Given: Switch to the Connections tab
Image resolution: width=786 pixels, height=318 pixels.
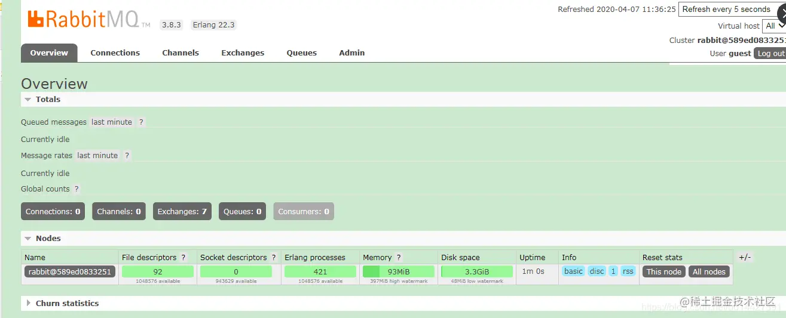Looking at the screenshot, I should [115, 53].
